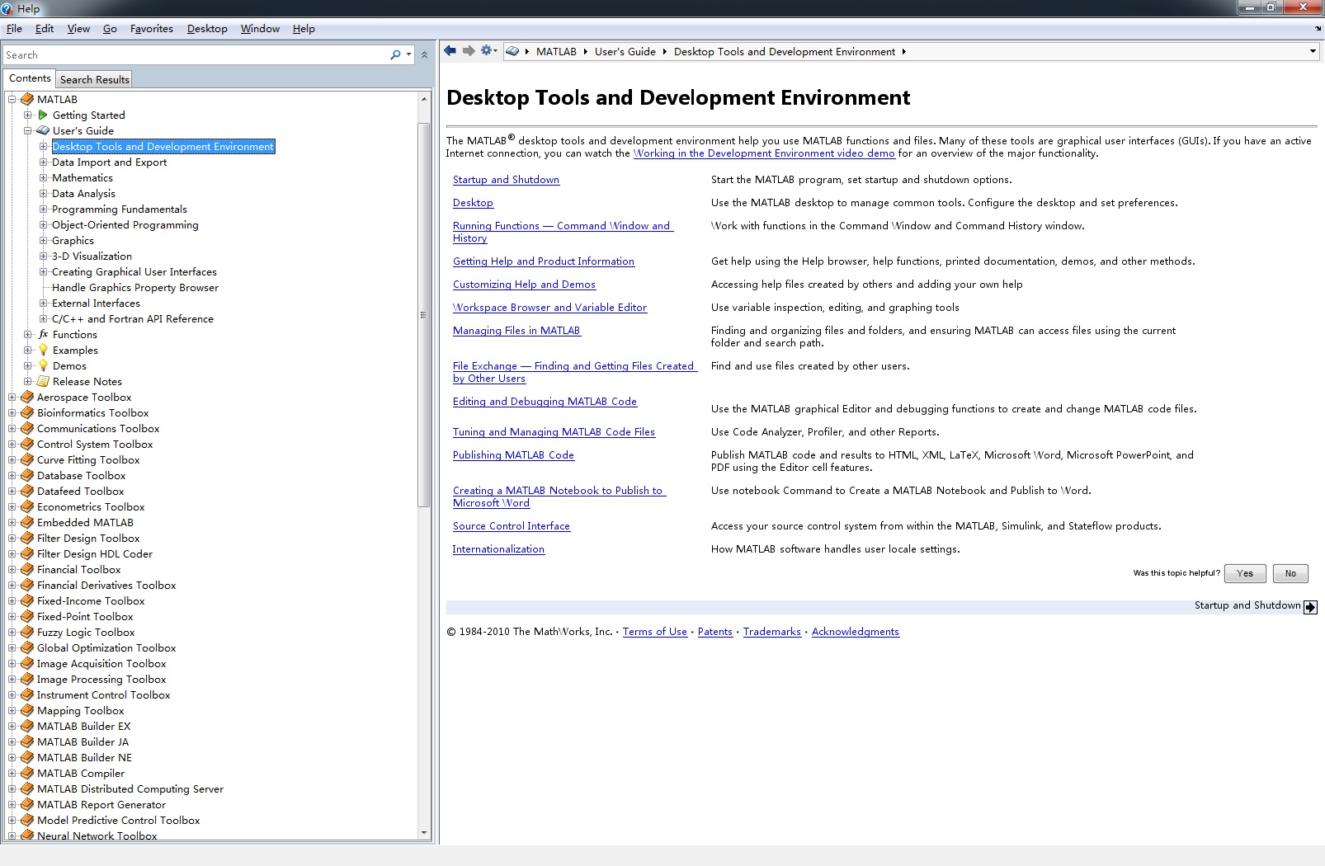Open the gear actions menu in navigation bar
The width and height of the screenshot is (1325, 866).
(488, 51)
